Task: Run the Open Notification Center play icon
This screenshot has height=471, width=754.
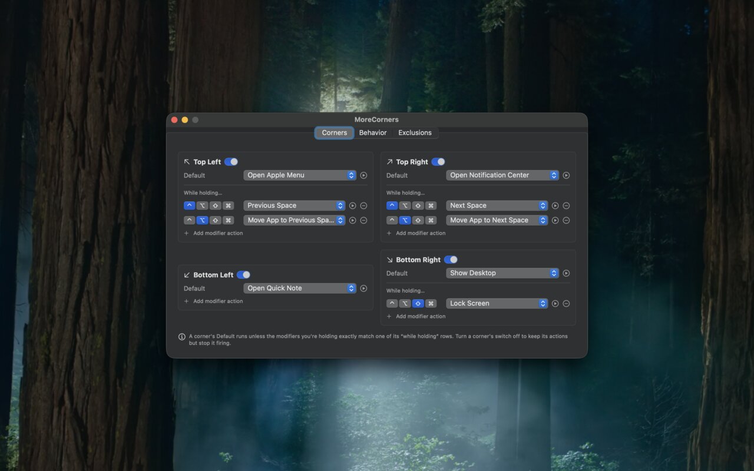Action: [566, 175]
